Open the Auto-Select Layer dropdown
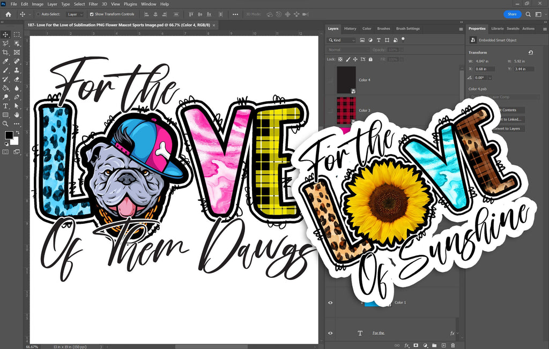549x349 pixels. [x=75, y=14]
